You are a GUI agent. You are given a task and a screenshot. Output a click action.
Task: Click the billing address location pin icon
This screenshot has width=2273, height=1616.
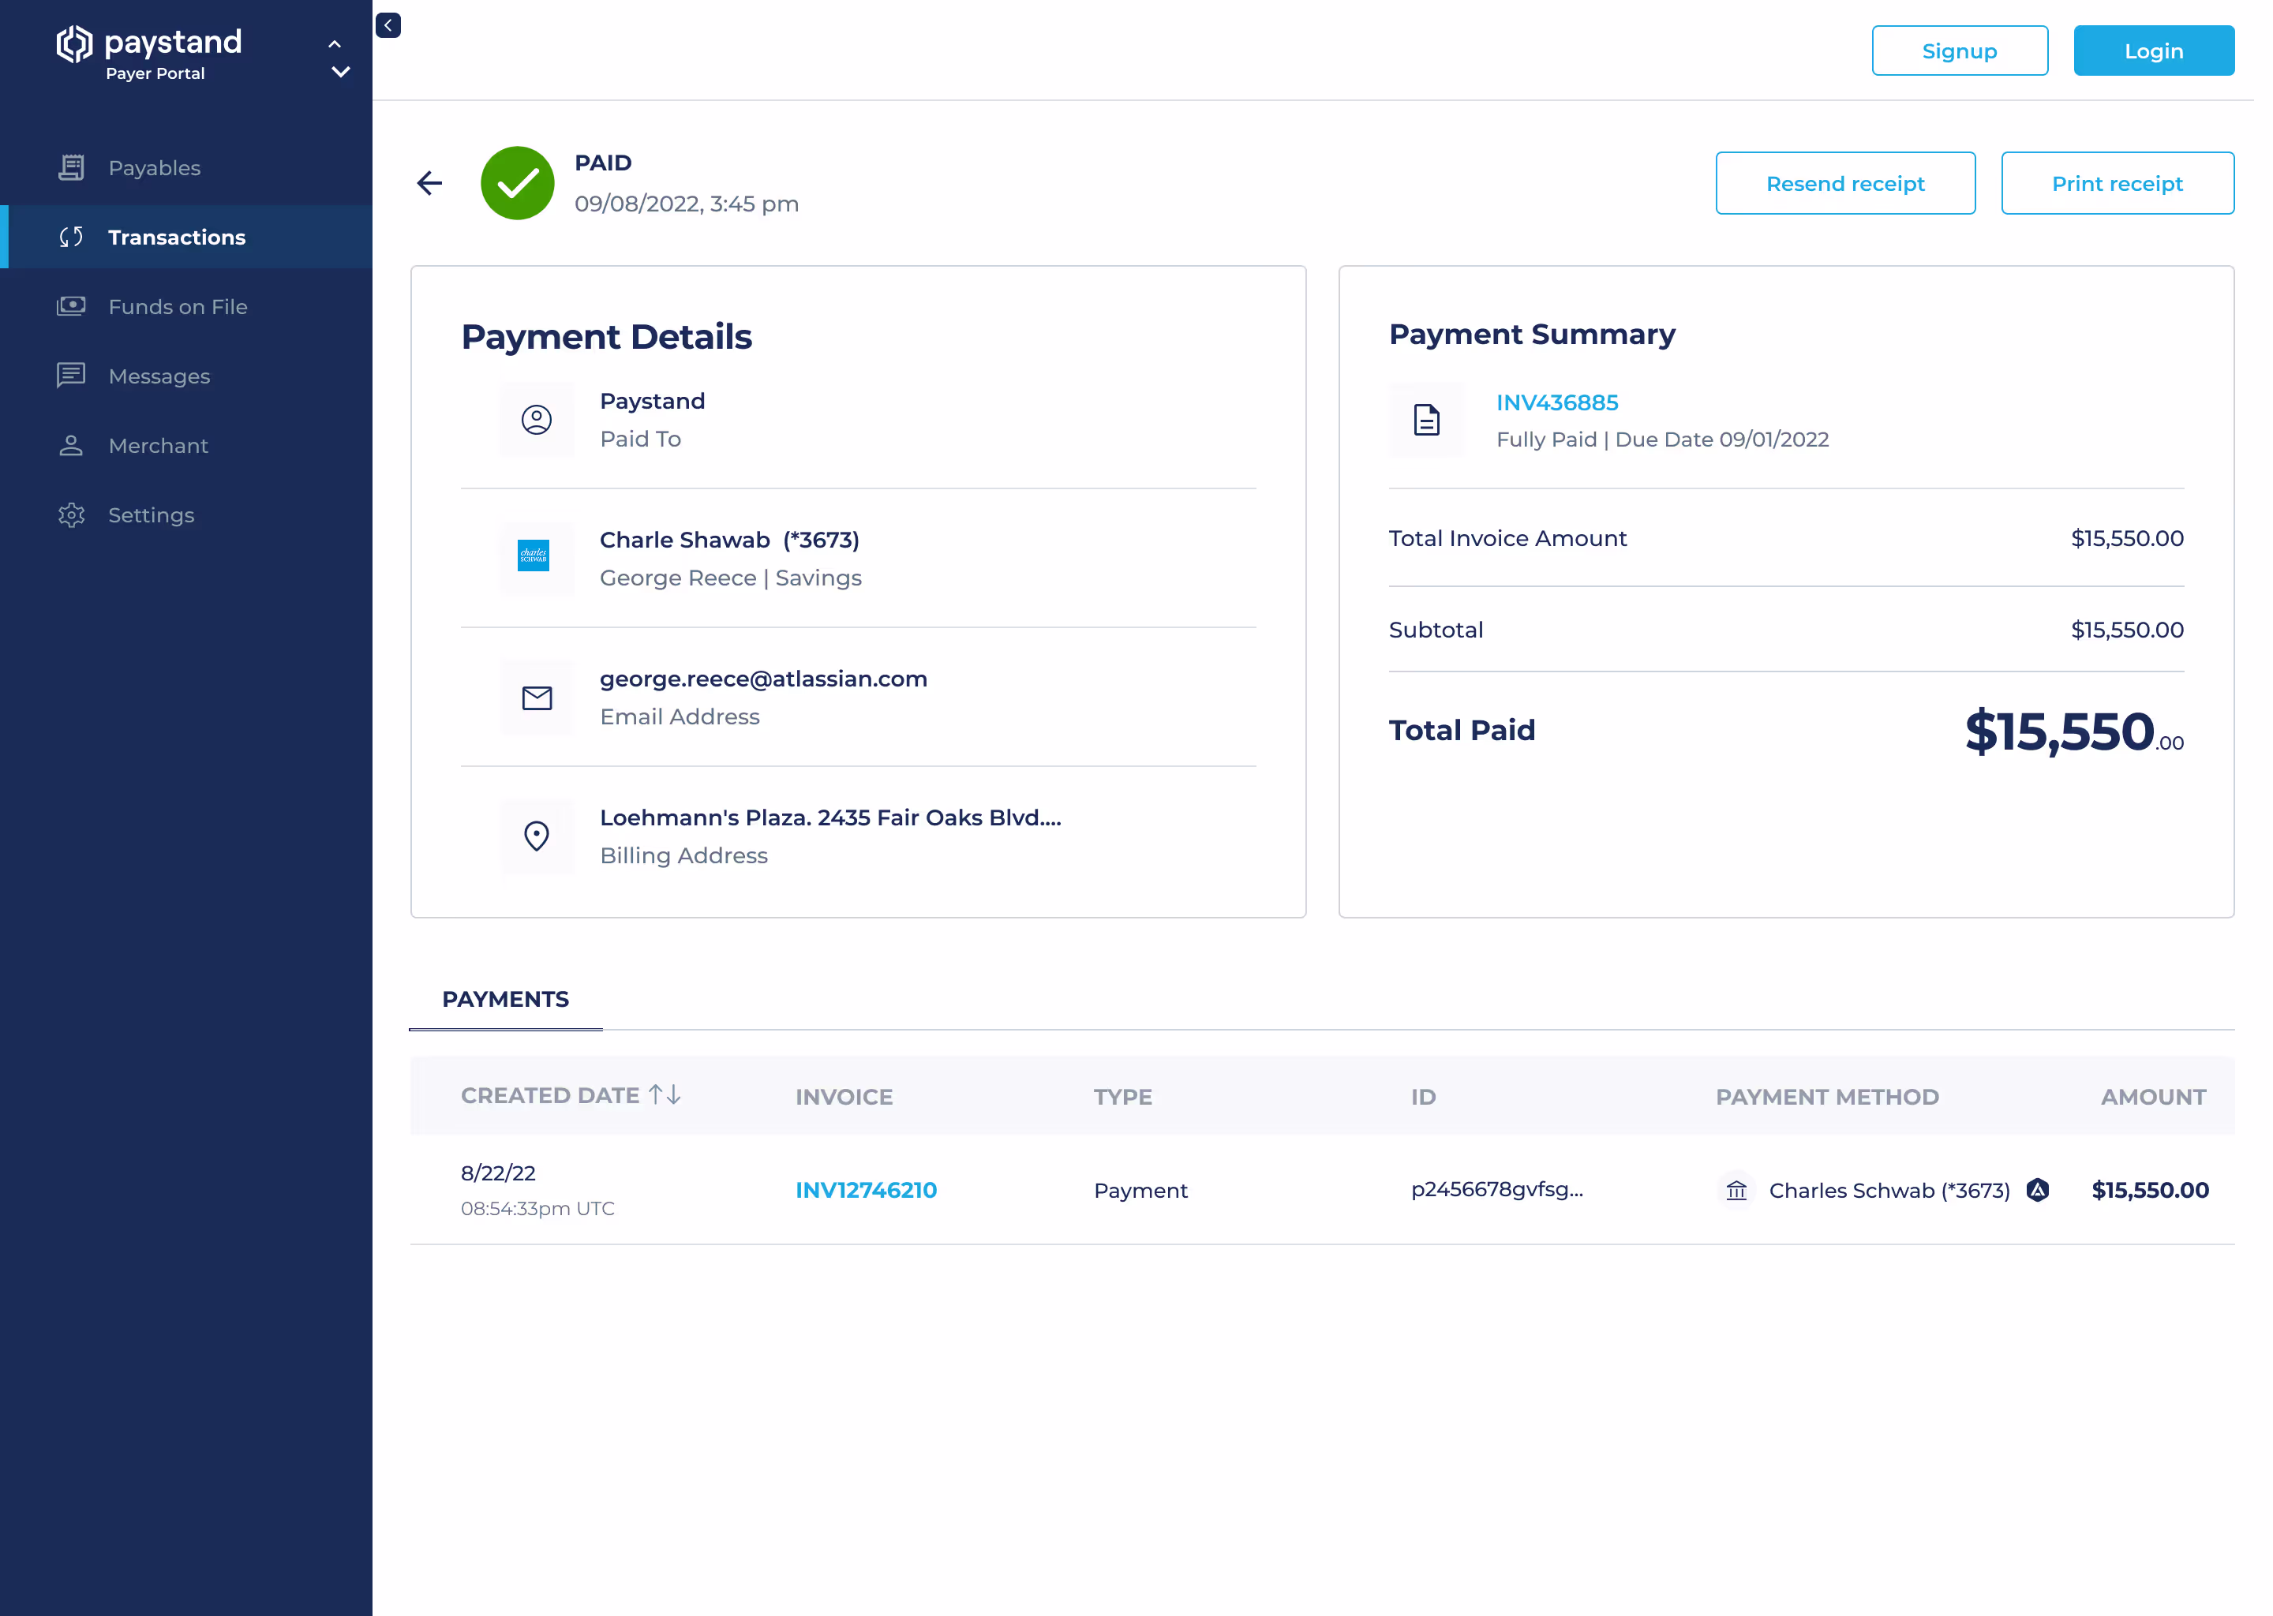(x=537, y=836)
